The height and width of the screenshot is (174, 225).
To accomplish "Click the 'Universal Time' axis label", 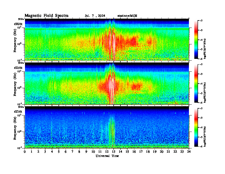I will (x=107, y=156).
